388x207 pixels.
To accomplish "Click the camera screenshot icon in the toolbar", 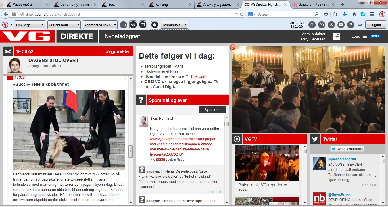I will 312,25.
